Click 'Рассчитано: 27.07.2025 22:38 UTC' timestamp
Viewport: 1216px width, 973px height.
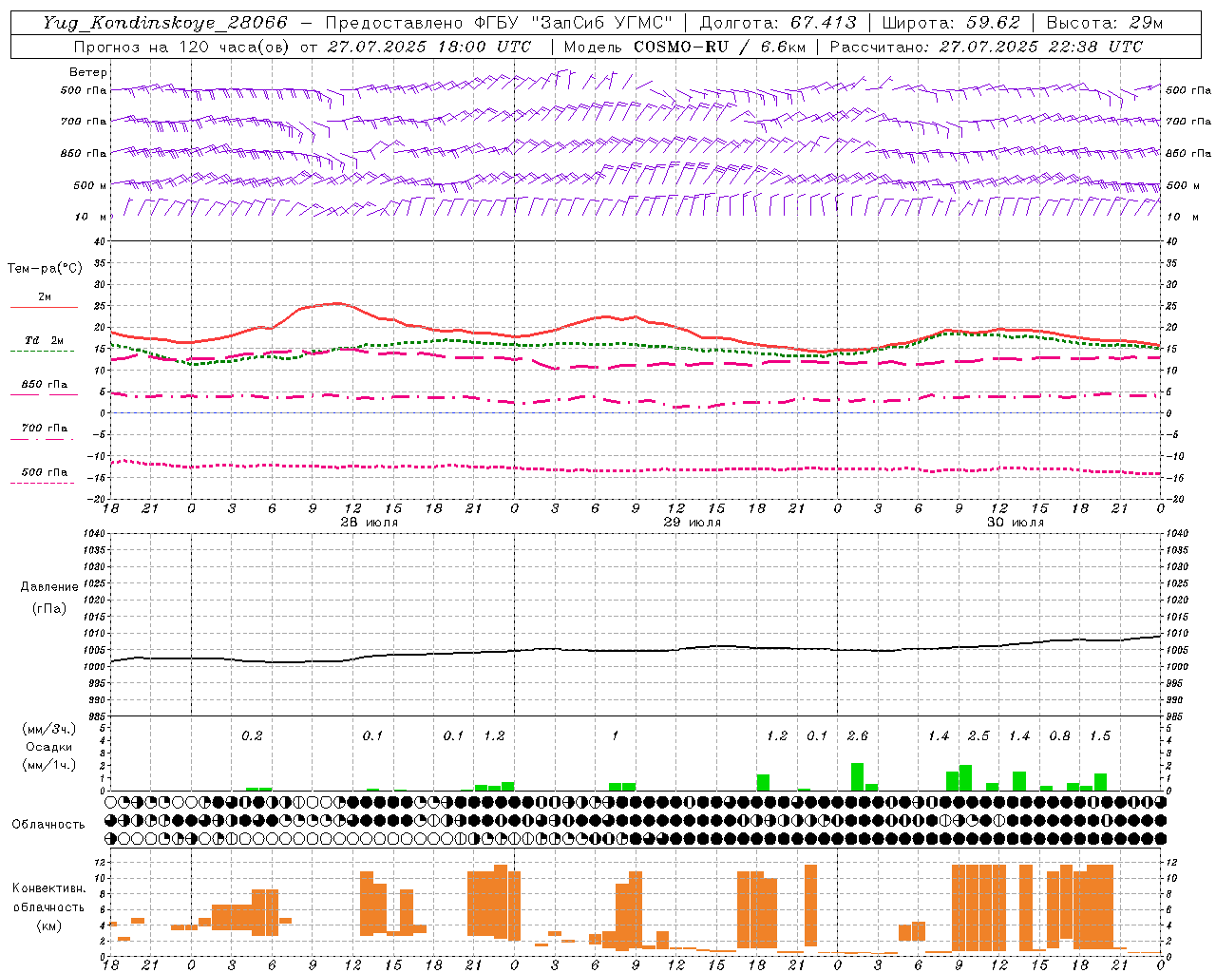click(986, 47)
